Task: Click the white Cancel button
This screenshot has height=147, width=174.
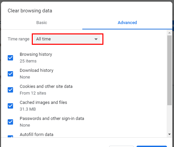Action: (x=121, y=146)
